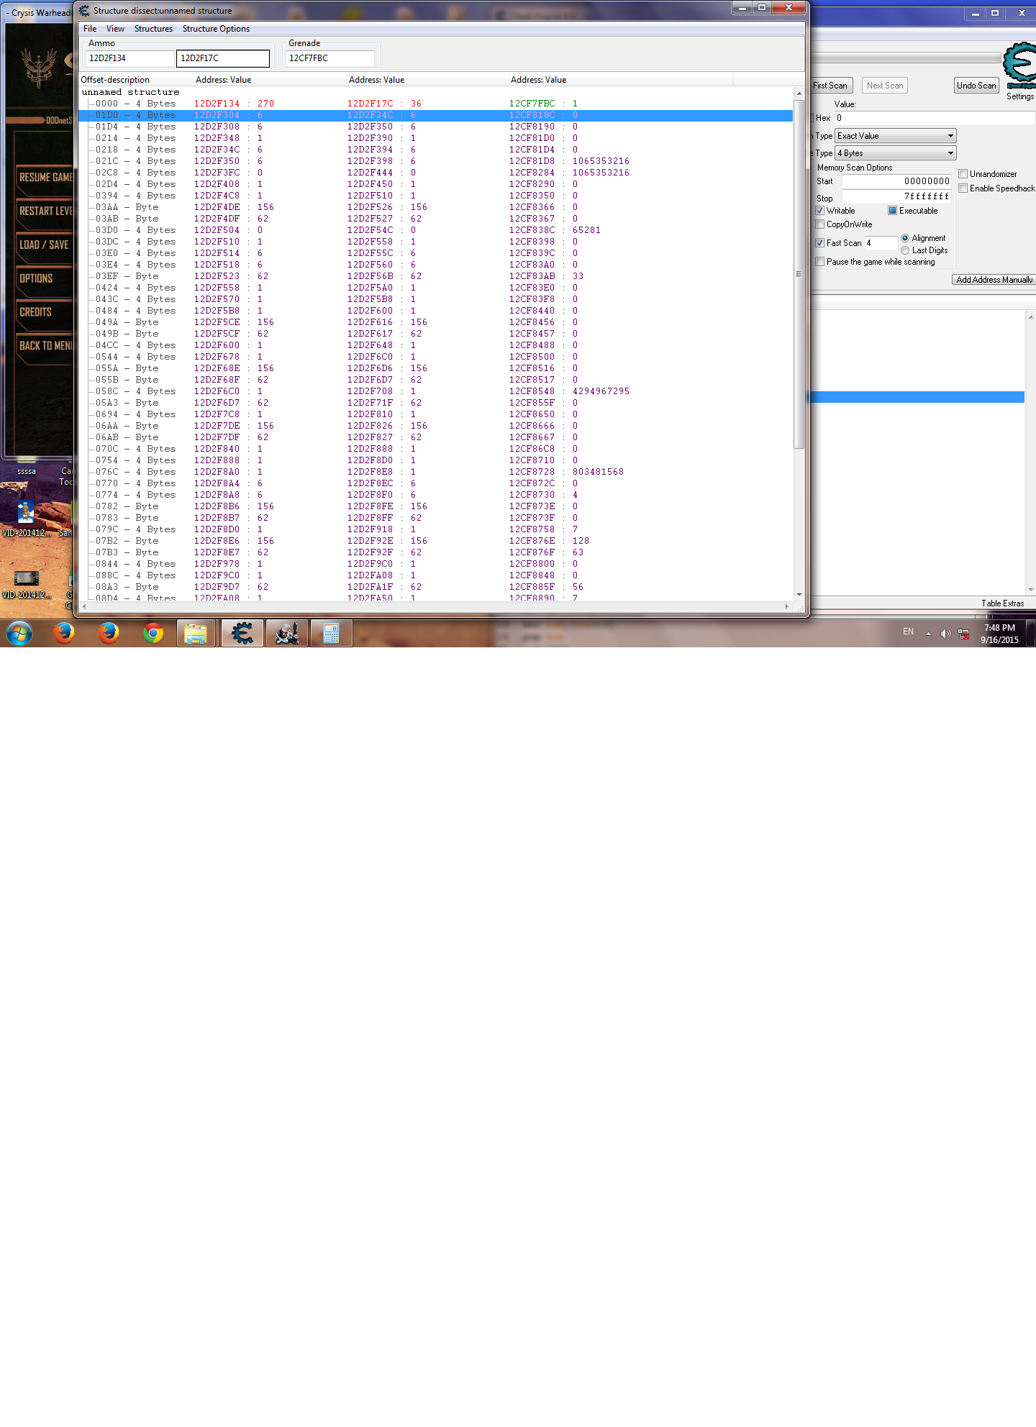Click the Next Scan button
The height and width of the screenshot is (1427, 1036).
[884, 86]
